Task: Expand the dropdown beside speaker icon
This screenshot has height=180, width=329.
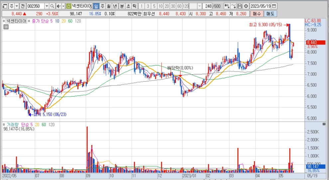Action: pos(63,6)
